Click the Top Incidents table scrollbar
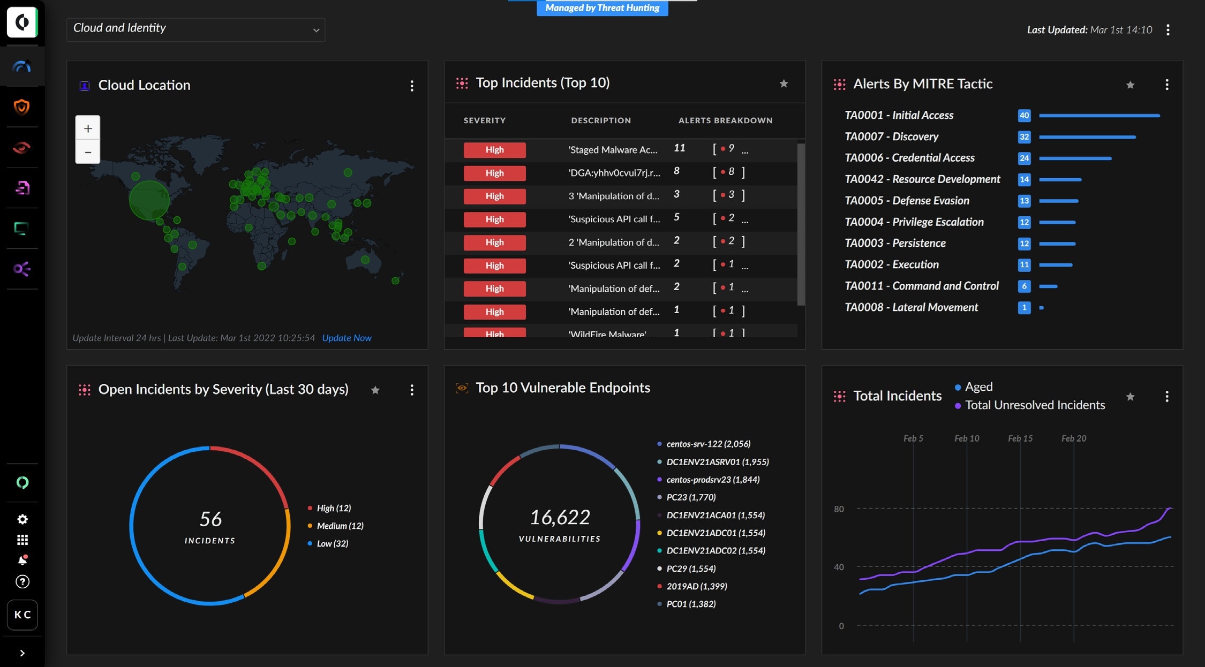This screenshot has width=1205, height=667. [x=801, y=224]
